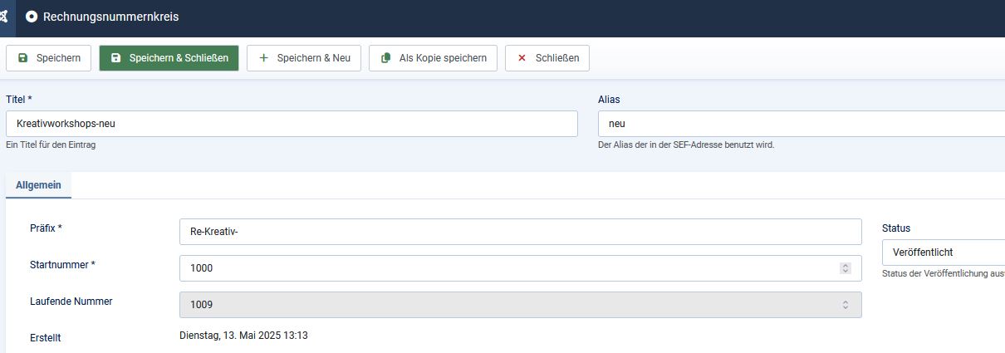Click into the Alias text field
The image size is (1005, 353).
797,124
